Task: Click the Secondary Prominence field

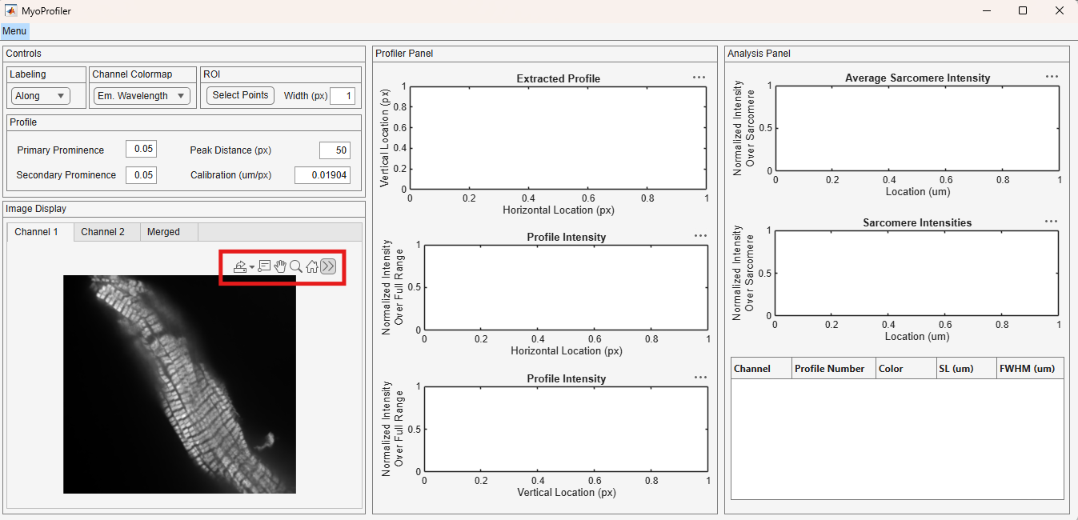Action: click(141, 175)
